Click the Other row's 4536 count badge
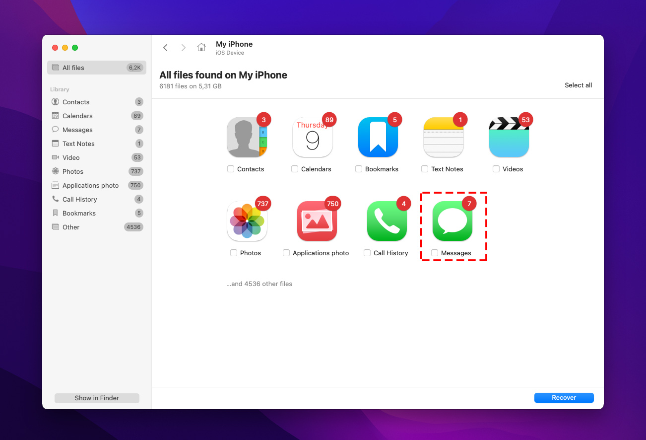 coord(133,227)
